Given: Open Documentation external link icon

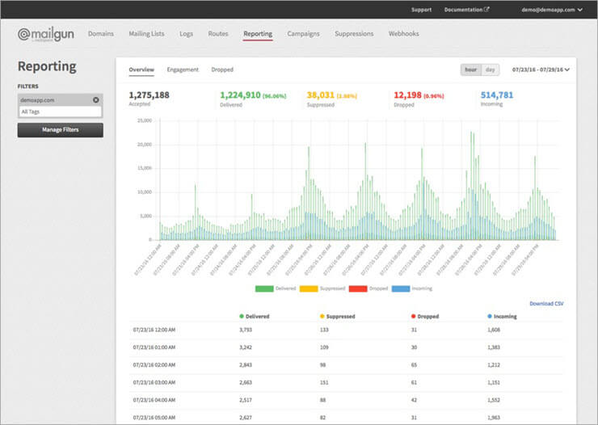Looking at the screenshot, I should pos(486,10).
